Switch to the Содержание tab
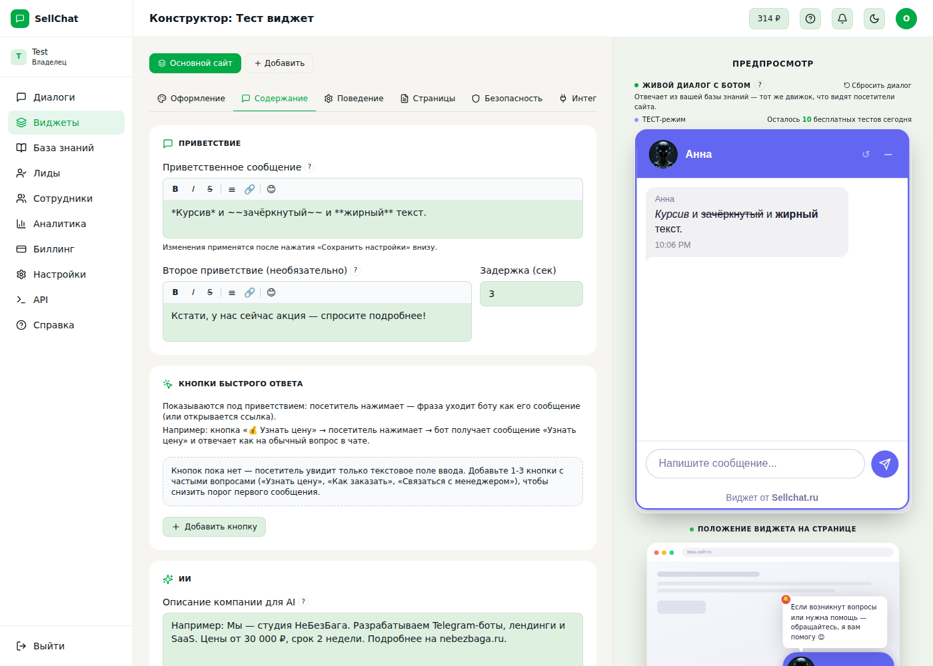 click(275, 99)
